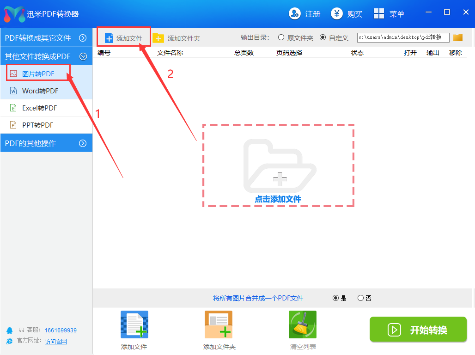Select the original folder output radio button

click(x=281, y=37)
